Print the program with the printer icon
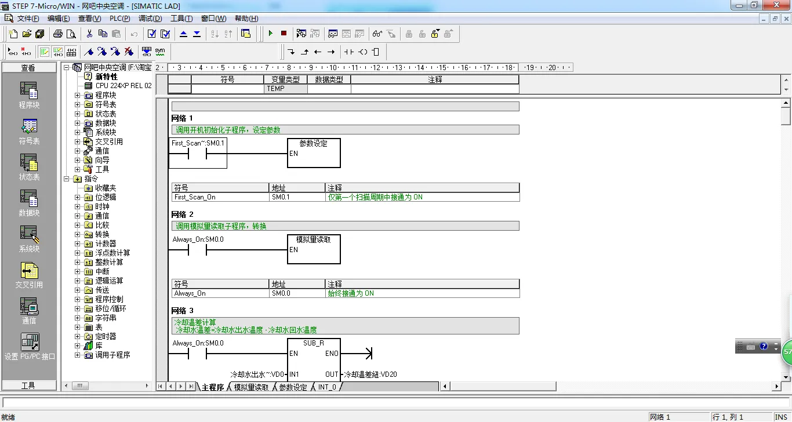The width and height of the screenshot is (792, 422). 58,34
